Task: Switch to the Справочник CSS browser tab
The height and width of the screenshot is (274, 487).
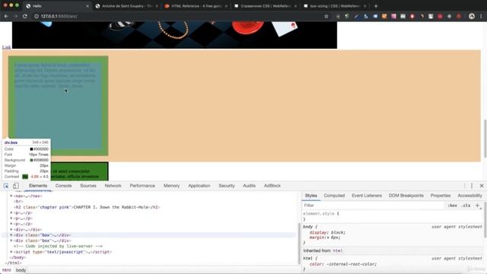Action: [266, 6]
